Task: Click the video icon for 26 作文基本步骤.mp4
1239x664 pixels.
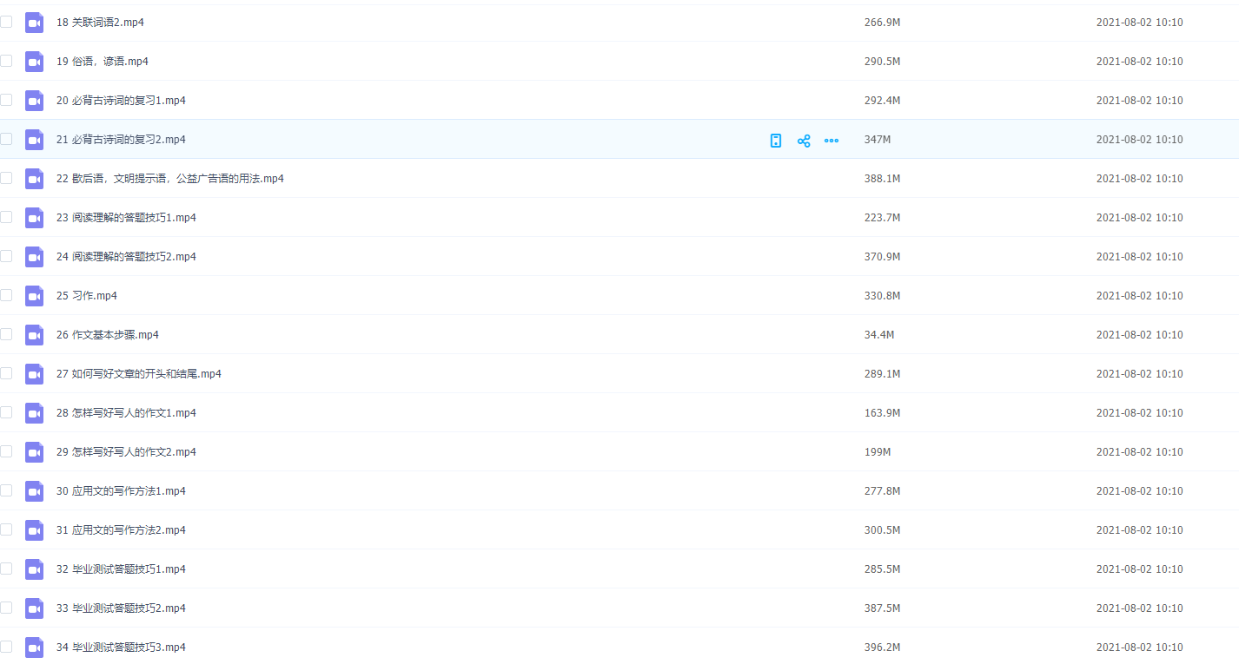Action: coord(34,335)
